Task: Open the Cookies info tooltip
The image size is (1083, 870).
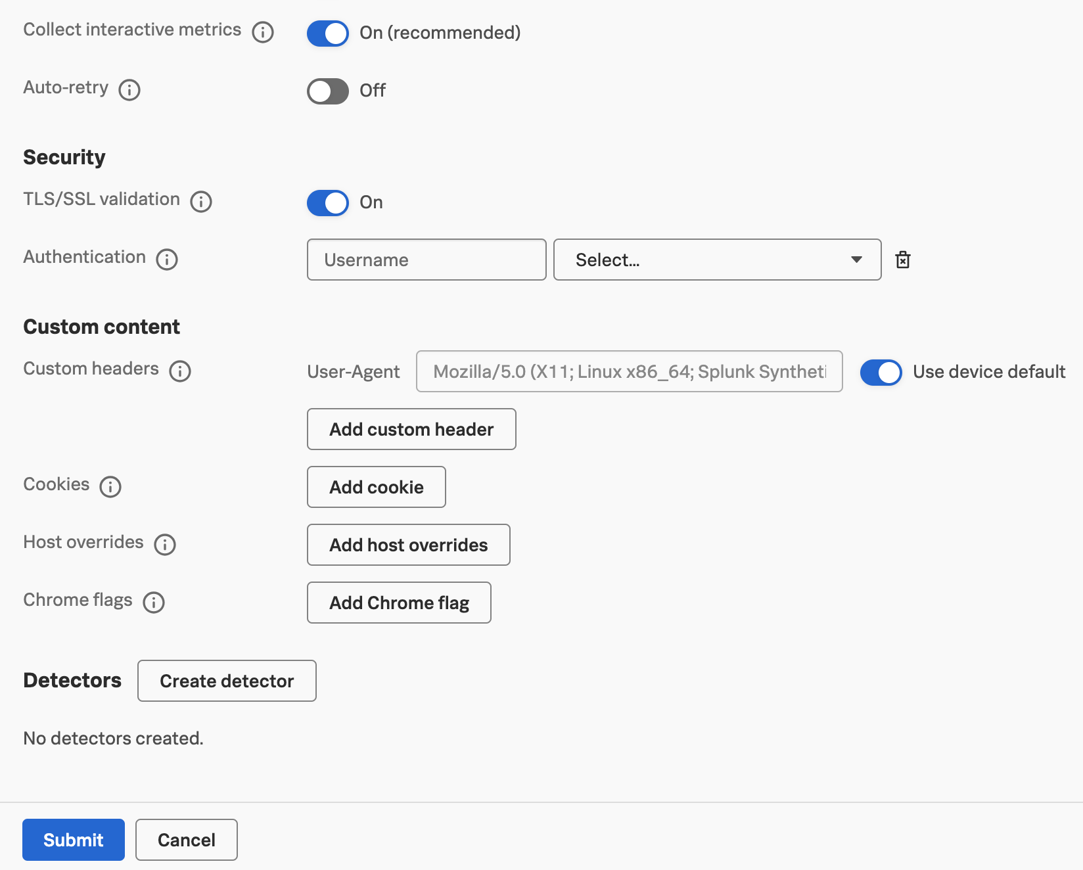Action: [x=110, y=487]
